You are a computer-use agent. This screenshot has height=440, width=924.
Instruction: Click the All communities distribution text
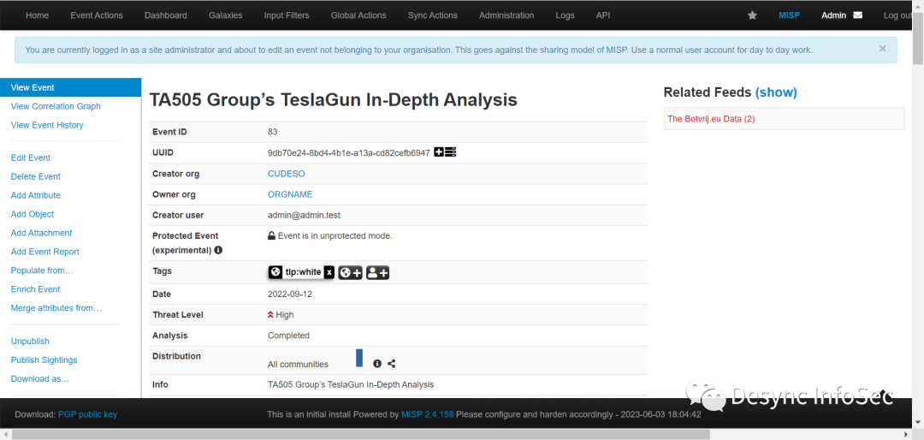click(299, 365)
